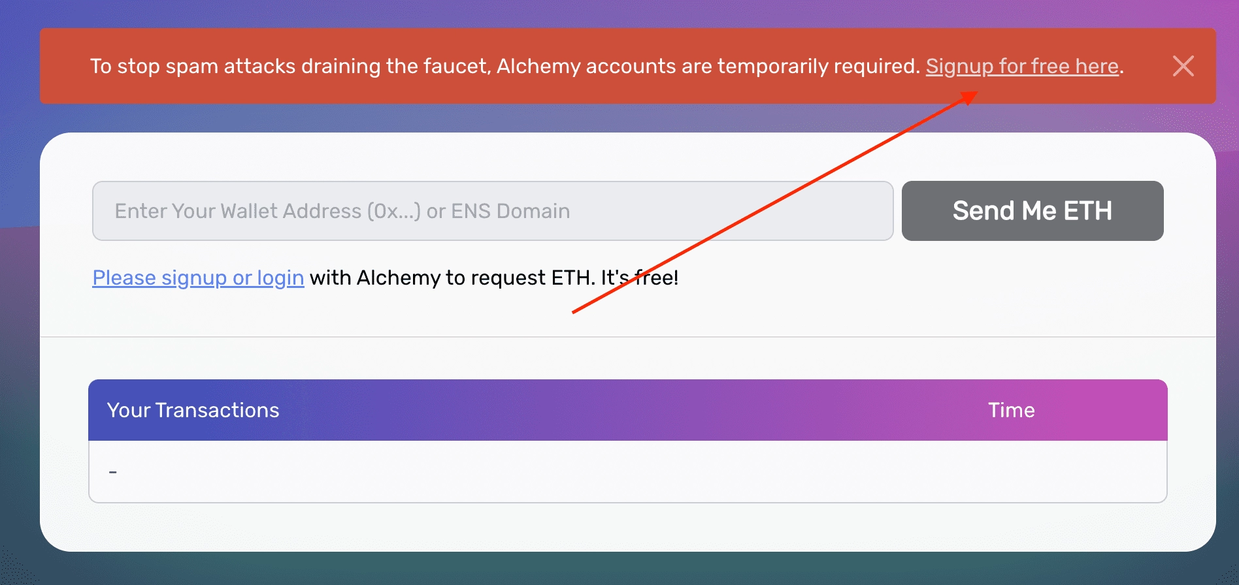Click the 'with Alchemy to request ETH' text

pos(452,277)
